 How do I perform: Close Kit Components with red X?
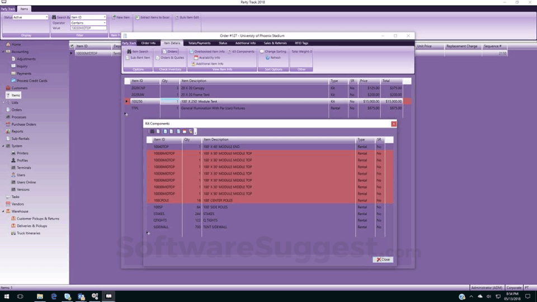pyautogui.click(x=394, y=124)
